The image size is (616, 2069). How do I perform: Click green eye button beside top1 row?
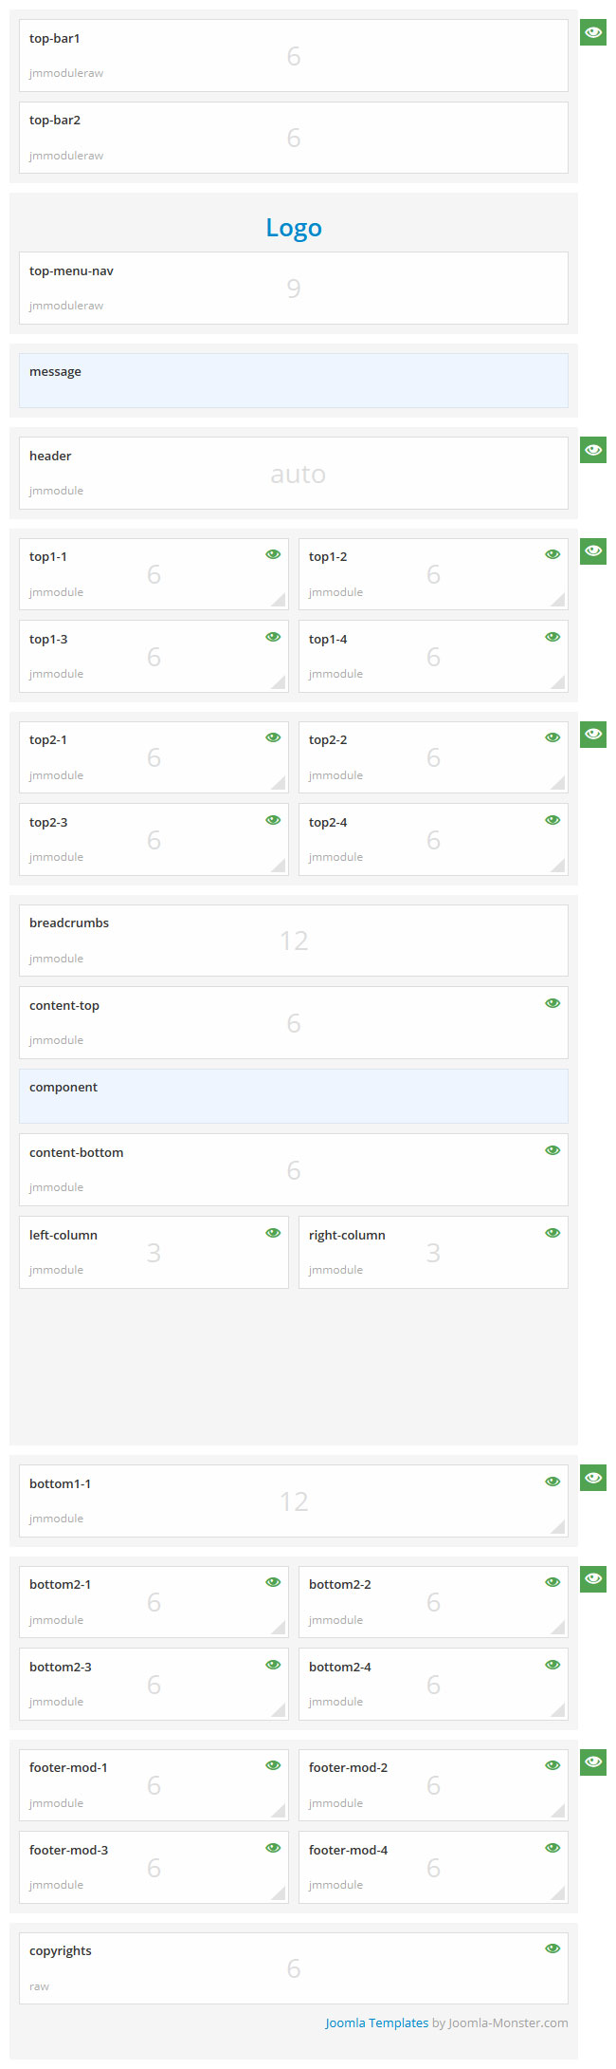coord(593,551)
